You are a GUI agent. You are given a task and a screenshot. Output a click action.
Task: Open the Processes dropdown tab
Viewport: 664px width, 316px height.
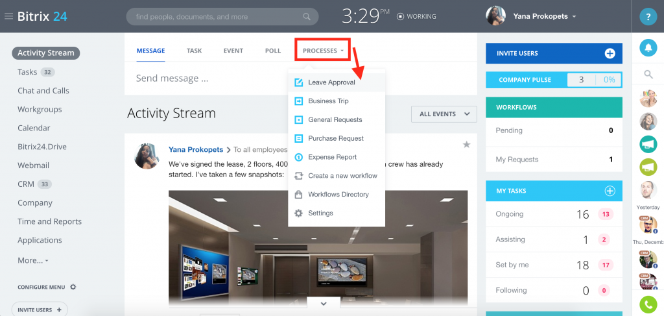(x=323, y=51)
